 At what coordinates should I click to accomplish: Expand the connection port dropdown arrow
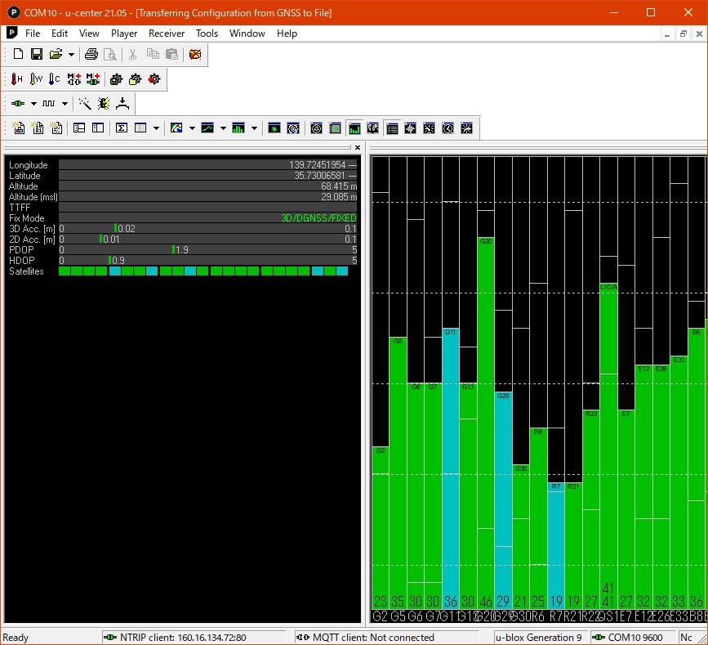pyautogui.click(x=33, y=104)
